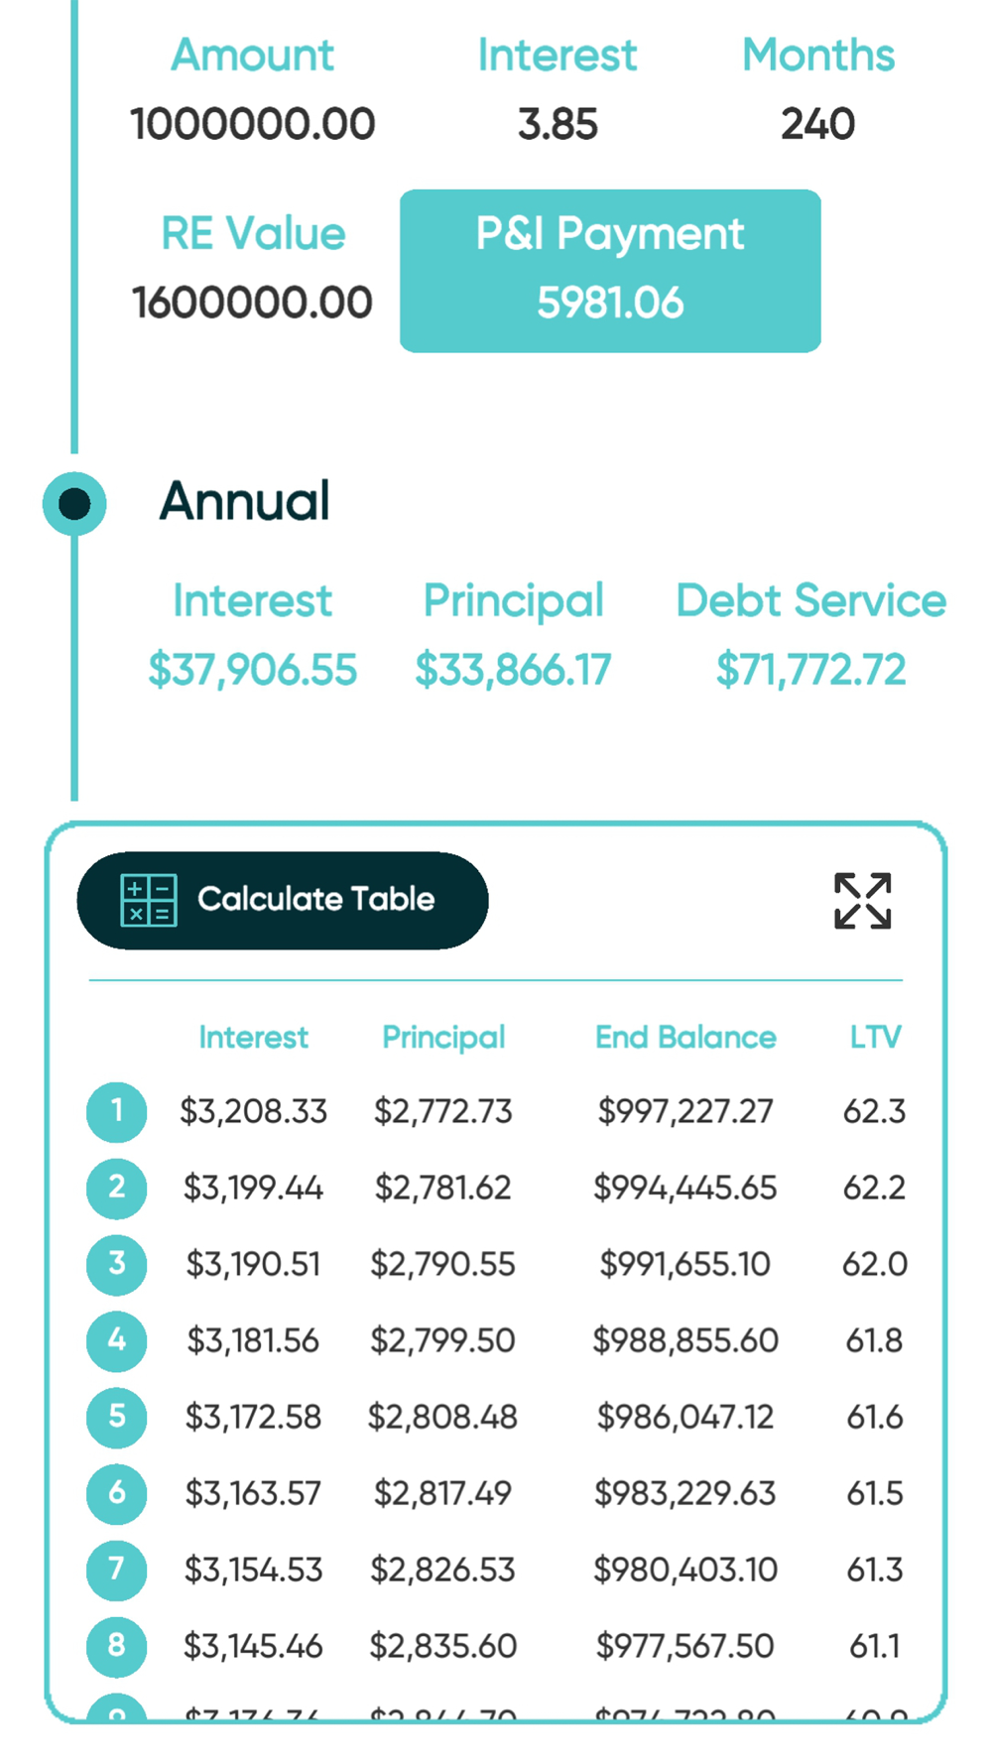The image size is (992, 1764).
Task: Click the Calculate Table button
Action: (283, 900)
